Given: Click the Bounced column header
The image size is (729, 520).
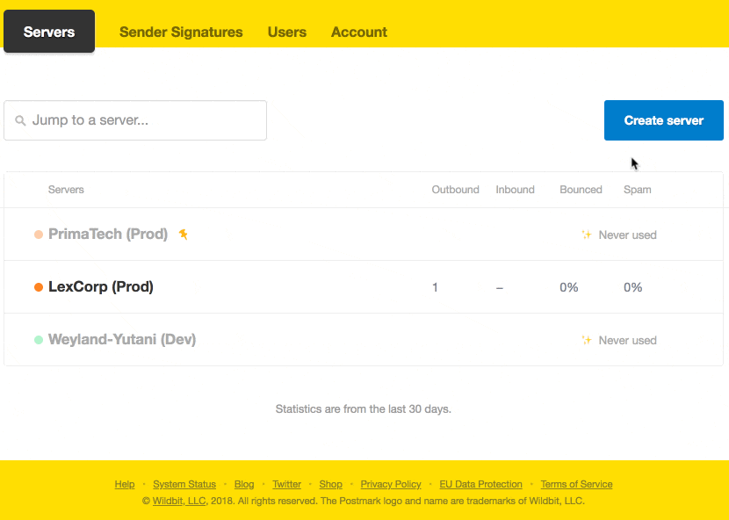Looking at the screenshot, I should (x=581, y=190).
